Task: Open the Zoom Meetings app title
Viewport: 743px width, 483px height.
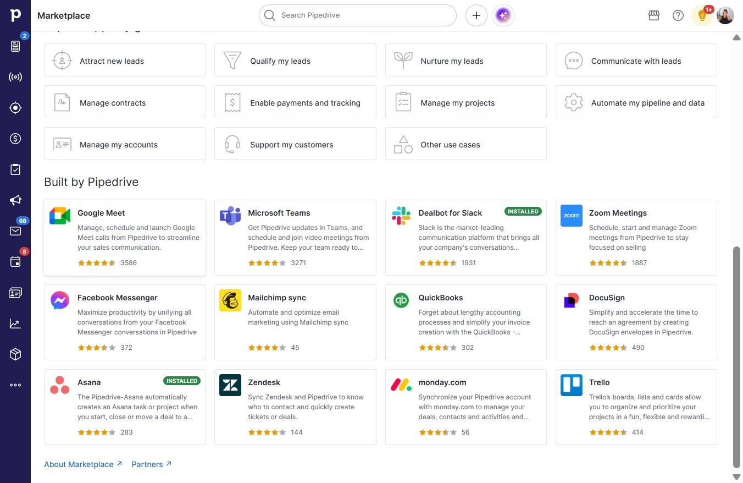Action: coord(618,213)
